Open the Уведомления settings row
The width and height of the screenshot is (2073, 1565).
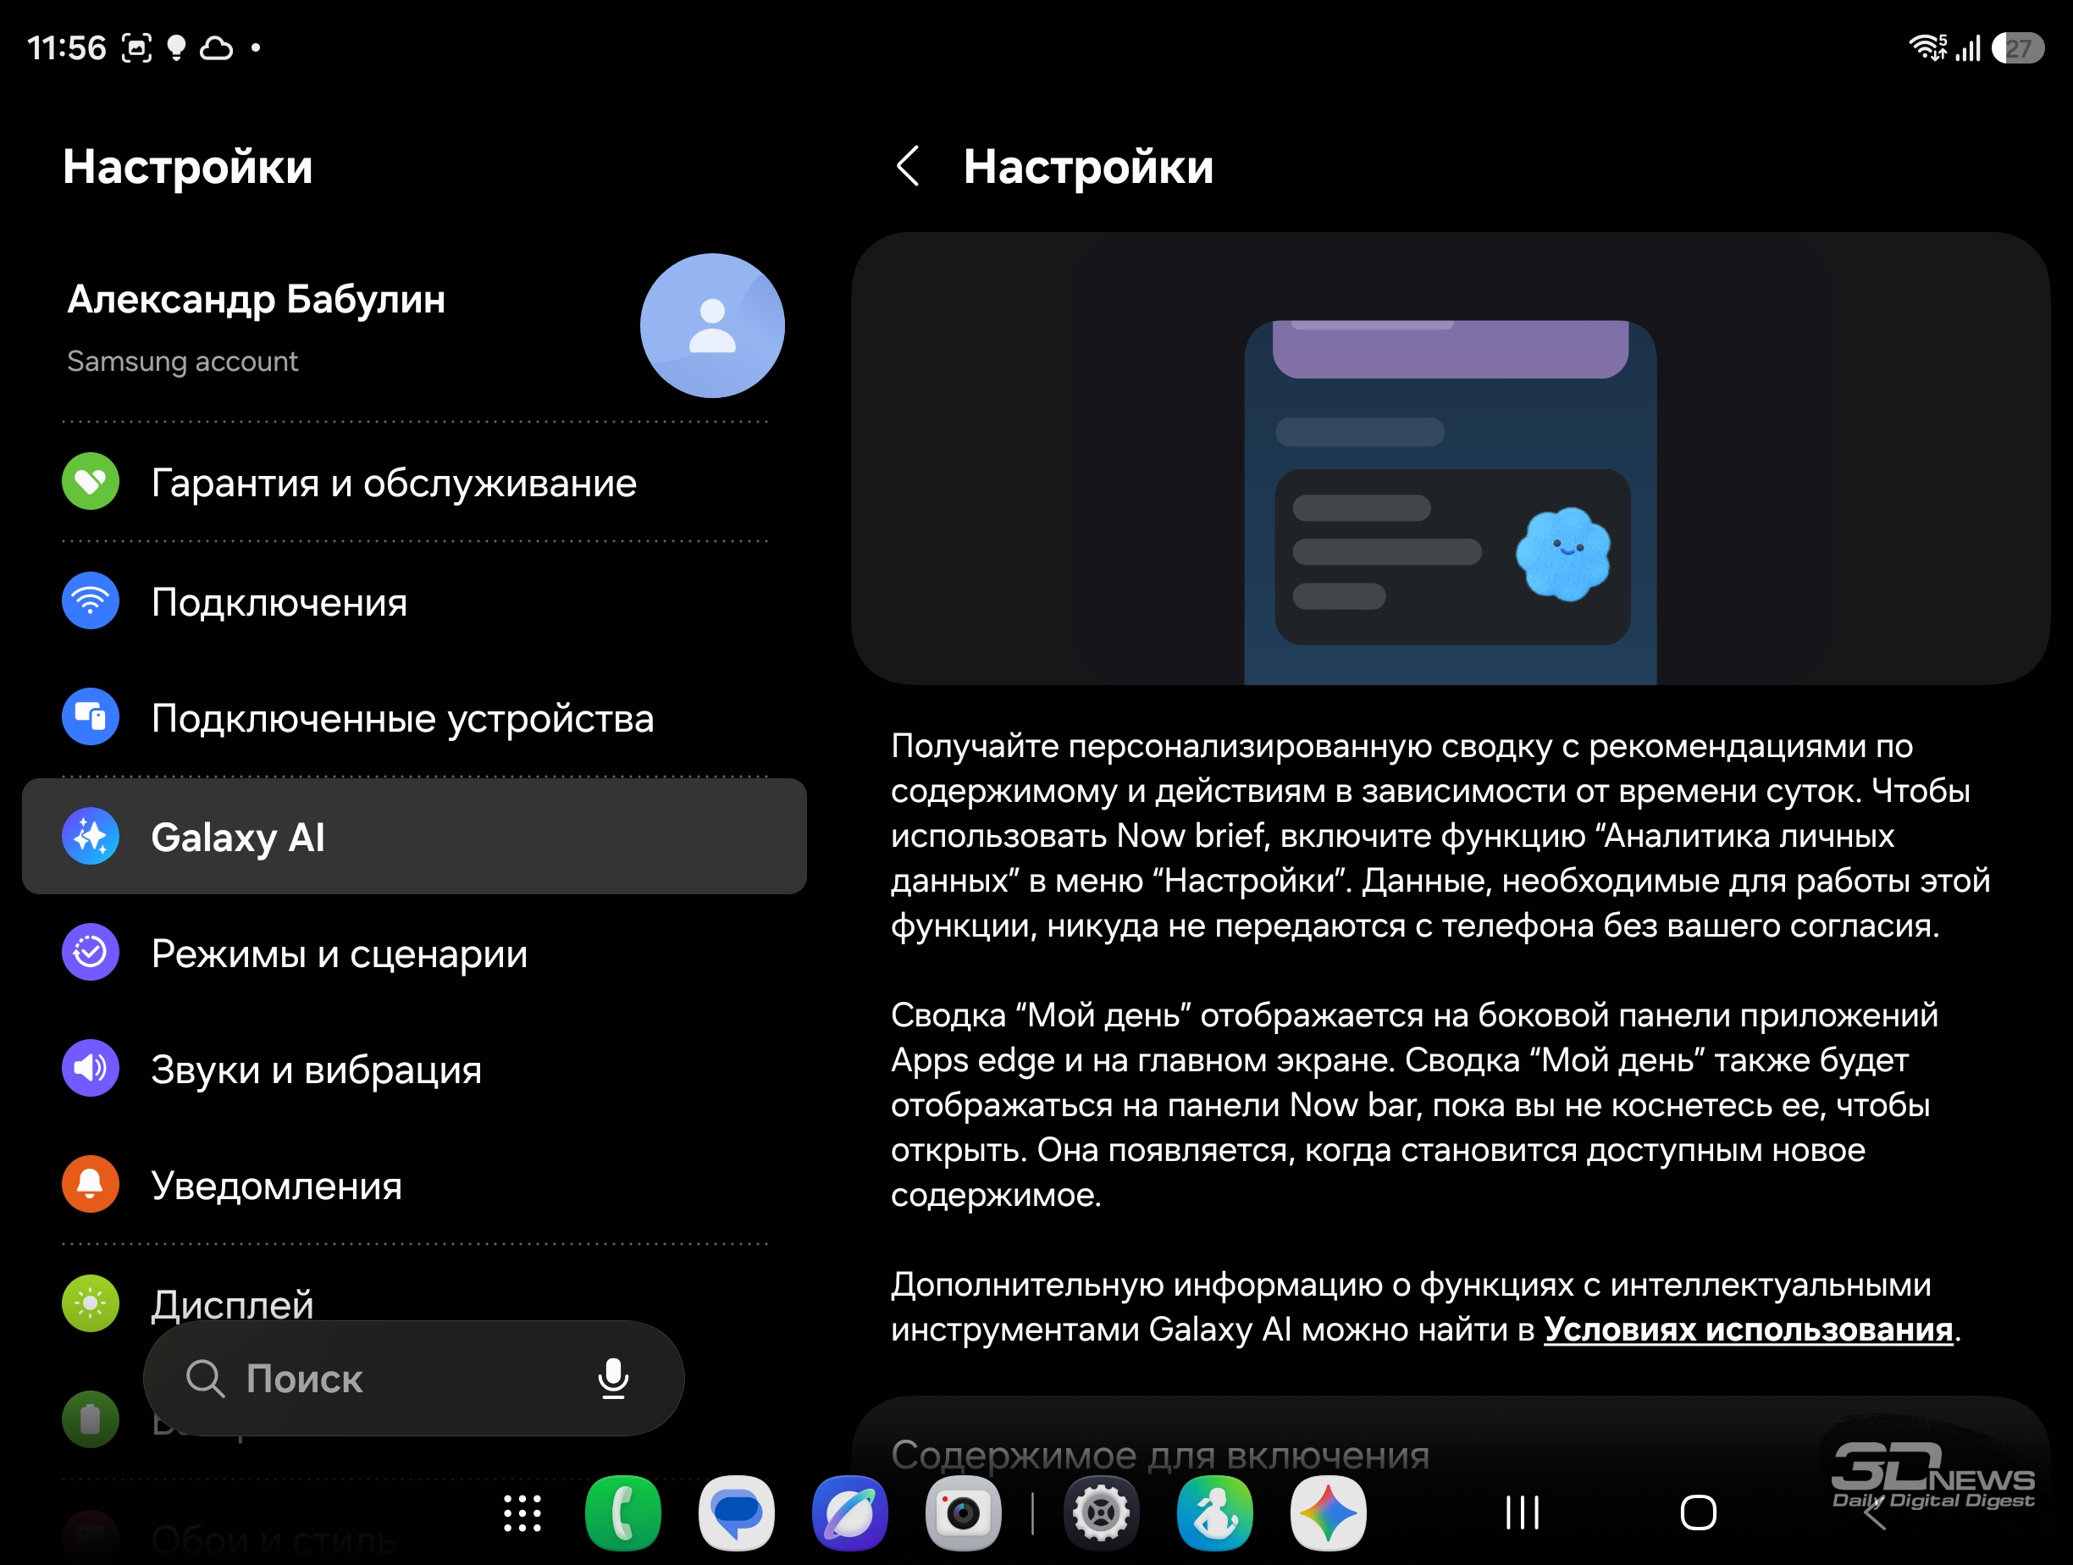pyautogui.click(x=414, y=1186)
